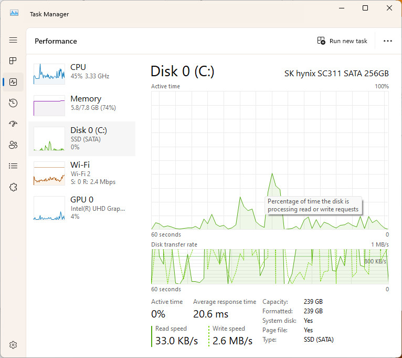Select the CPU performance entry
This screenshot has width=402, height=358.
[x=82, y=74]
